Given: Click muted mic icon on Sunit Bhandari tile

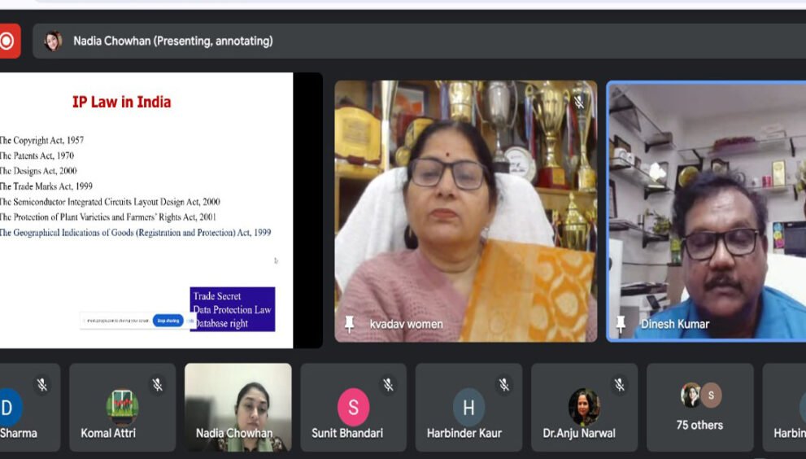Looking at the screenshot, I should pos(388,384).
